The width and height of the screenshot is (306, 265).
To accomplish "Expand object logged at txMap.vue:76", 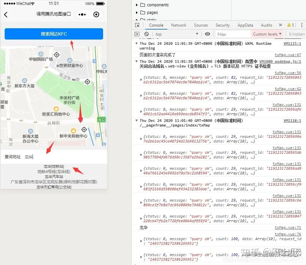I will [141, 241].
